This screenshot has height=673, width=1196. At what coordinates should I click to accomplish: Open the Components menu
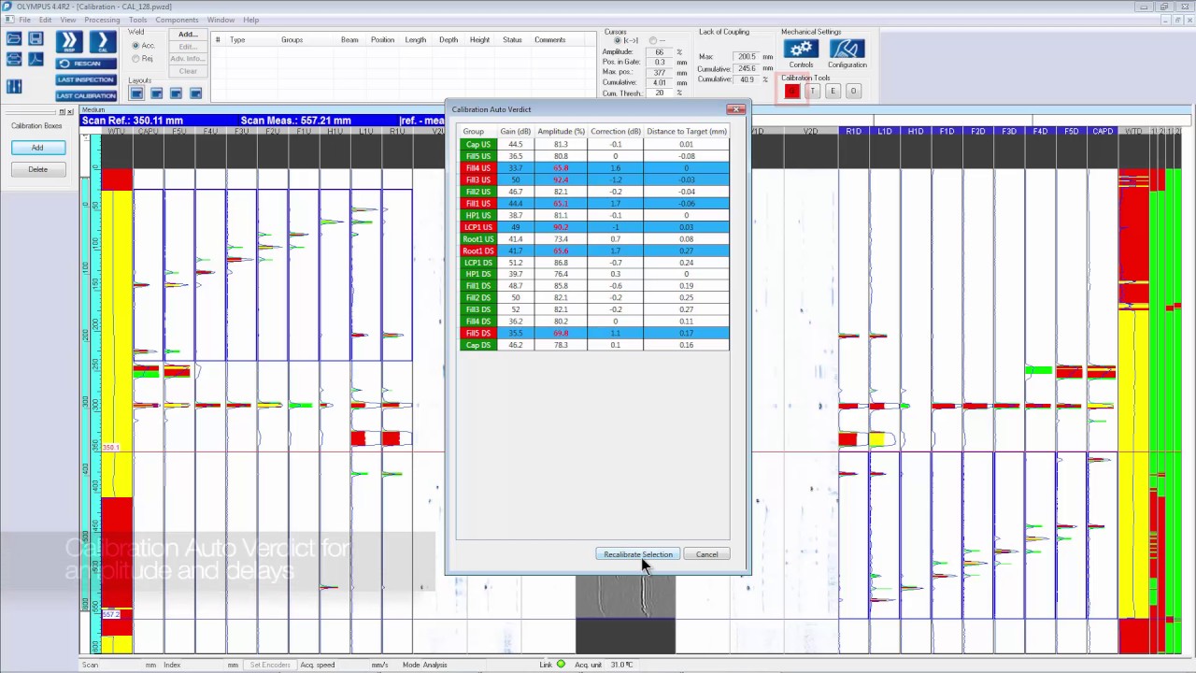tap(177, 20)
